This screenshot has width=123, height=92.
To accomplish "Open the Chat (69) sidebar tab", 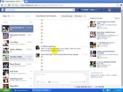I will click(x=107, y=87).
